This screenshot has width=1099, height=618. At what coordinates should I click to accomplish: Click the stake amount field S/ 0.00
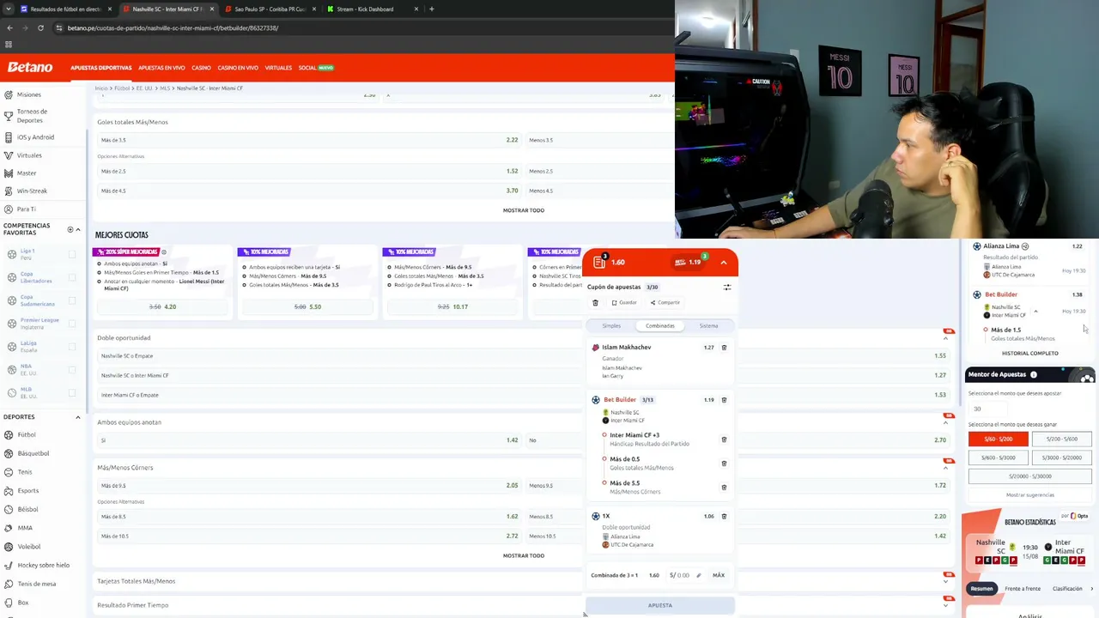(685, 575)
